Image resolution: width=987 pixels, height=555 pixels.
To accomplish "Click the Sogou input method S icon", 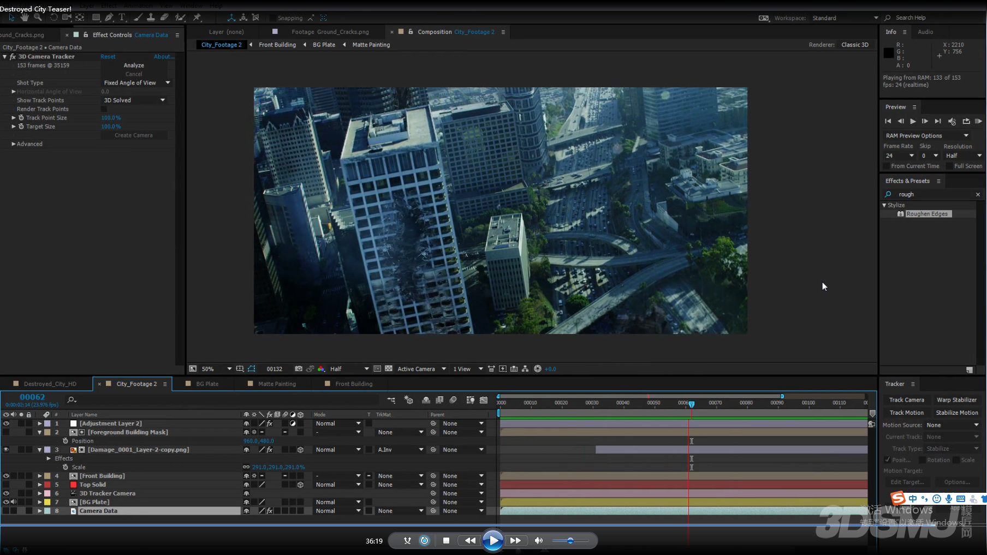I will [x=898, y=498].
